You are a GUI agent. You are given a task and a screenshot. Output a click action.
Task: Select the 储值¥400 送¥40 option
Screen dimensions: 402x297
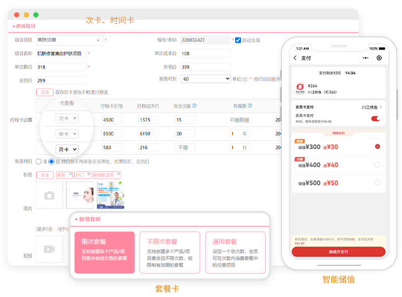tap(338, 164)
